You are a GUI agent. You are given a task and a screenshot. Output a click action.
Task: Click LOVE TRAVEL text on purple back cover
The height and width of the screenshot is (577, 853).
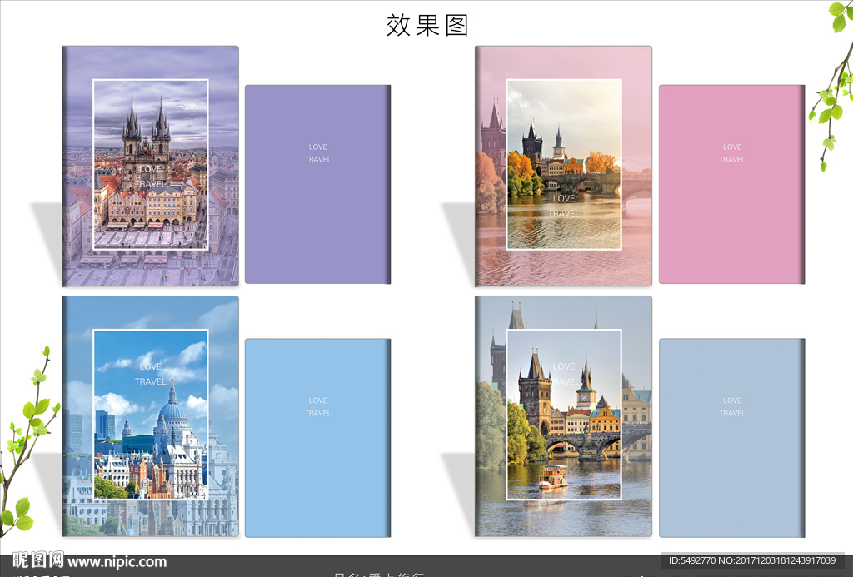(x=317, y=153)
